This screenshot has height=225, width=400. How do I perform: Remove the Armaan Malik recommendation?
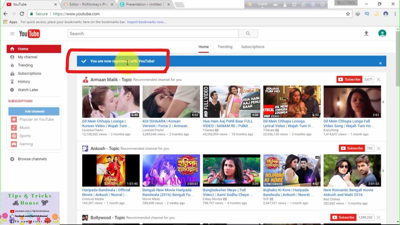coord(379,79)
